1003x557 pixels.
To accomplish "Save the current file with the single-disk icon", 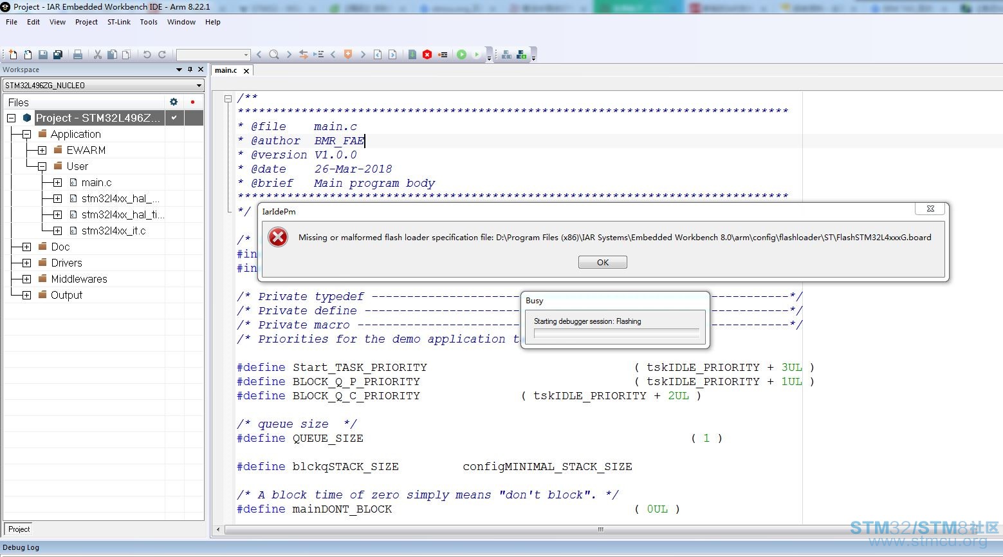I will point(43,55).
